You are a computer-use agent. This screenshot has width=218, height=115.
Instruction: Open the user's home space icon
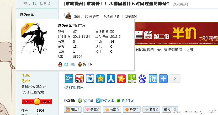66,64
